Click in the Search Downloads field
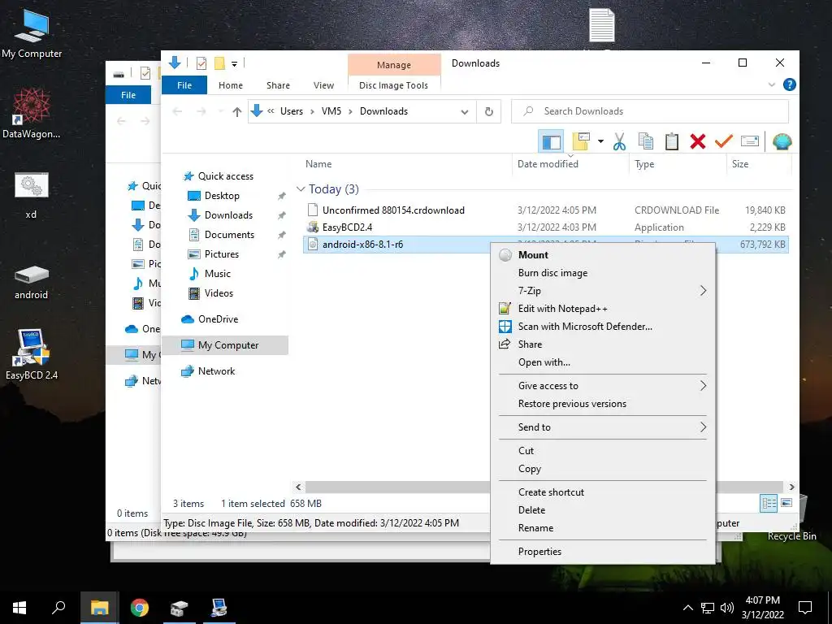Image resolution: width=832 pixels, height=624 pixels. tap(650, 111)
